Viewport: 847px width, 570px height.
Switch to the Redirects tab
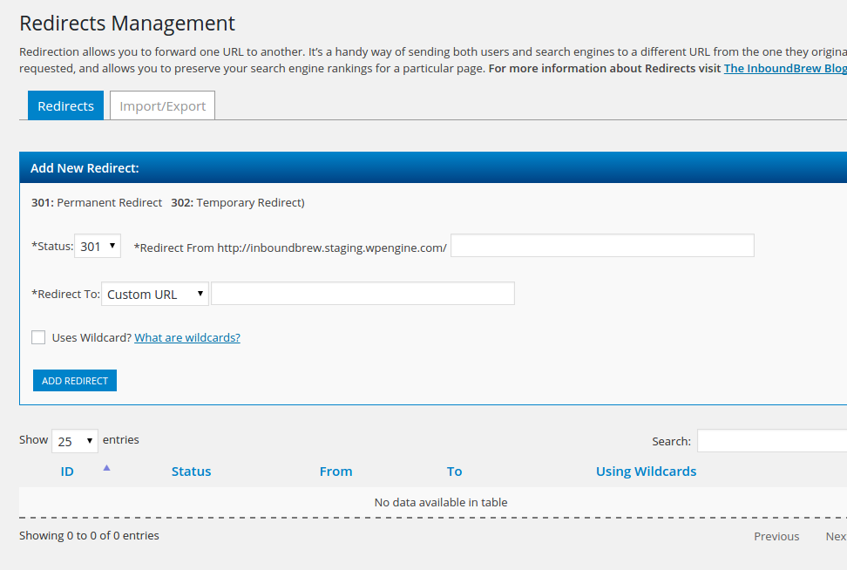pyautogui.click(x=65, y=105)
